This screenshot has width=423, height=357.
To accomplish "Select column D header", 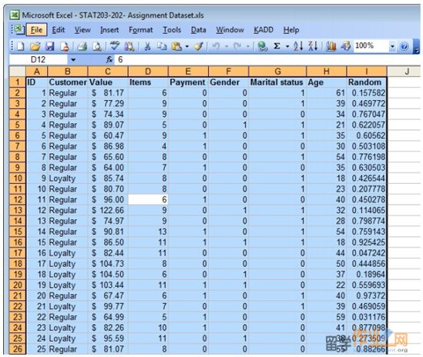I will pos(148,72).
